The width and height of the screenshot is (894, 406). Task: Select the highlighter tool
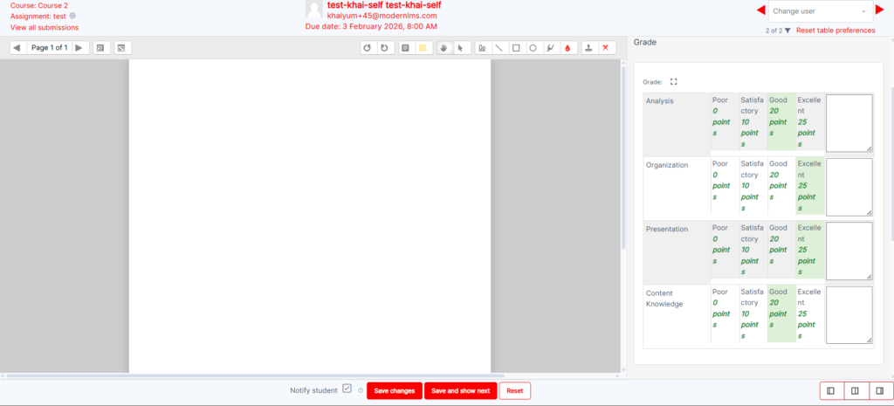coord(550,49)
